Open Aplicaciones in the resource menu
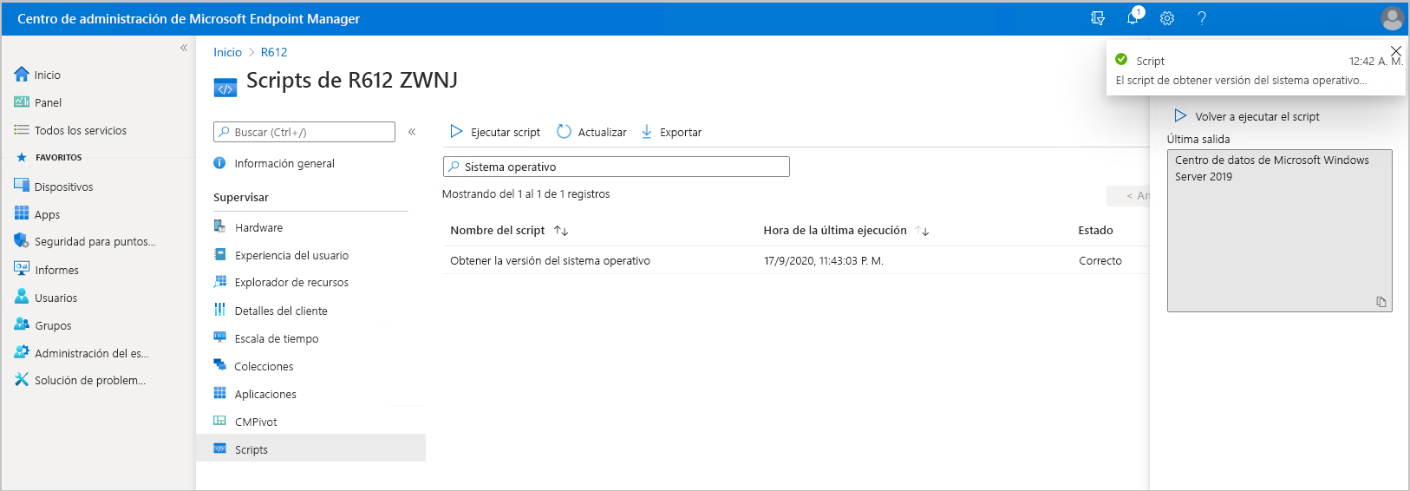1410x491 pixels. 255,394
